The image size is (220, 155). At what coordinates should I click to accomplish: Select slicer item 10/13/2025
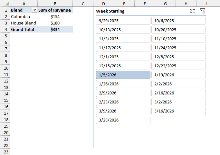point(123,30)
